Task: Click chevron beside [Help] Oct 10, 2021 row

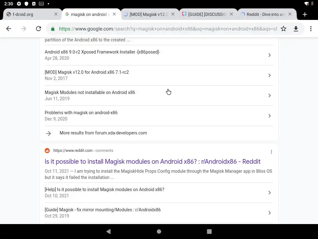Action: pyautogui.click(x=270, y=192)
